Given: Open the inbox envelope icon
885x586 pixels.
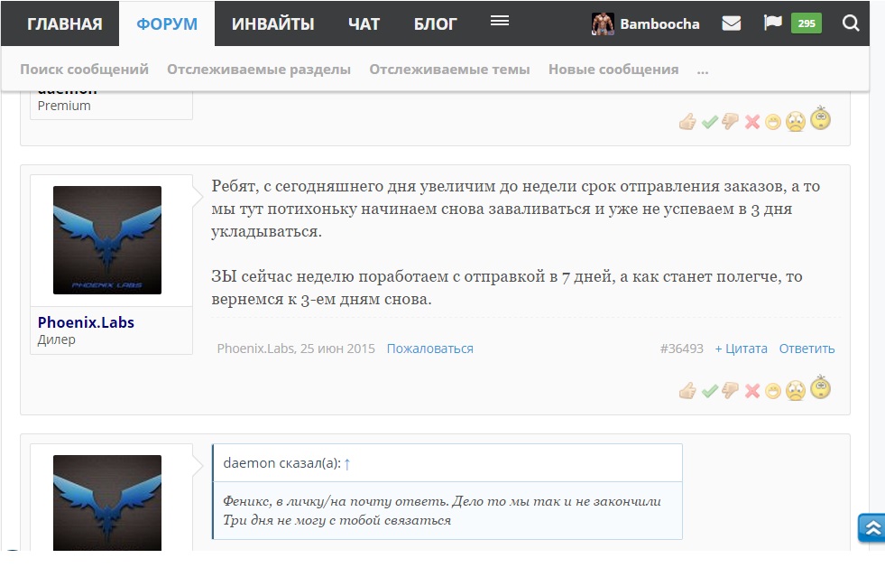Looking at the screenshot, I should 731,23.
